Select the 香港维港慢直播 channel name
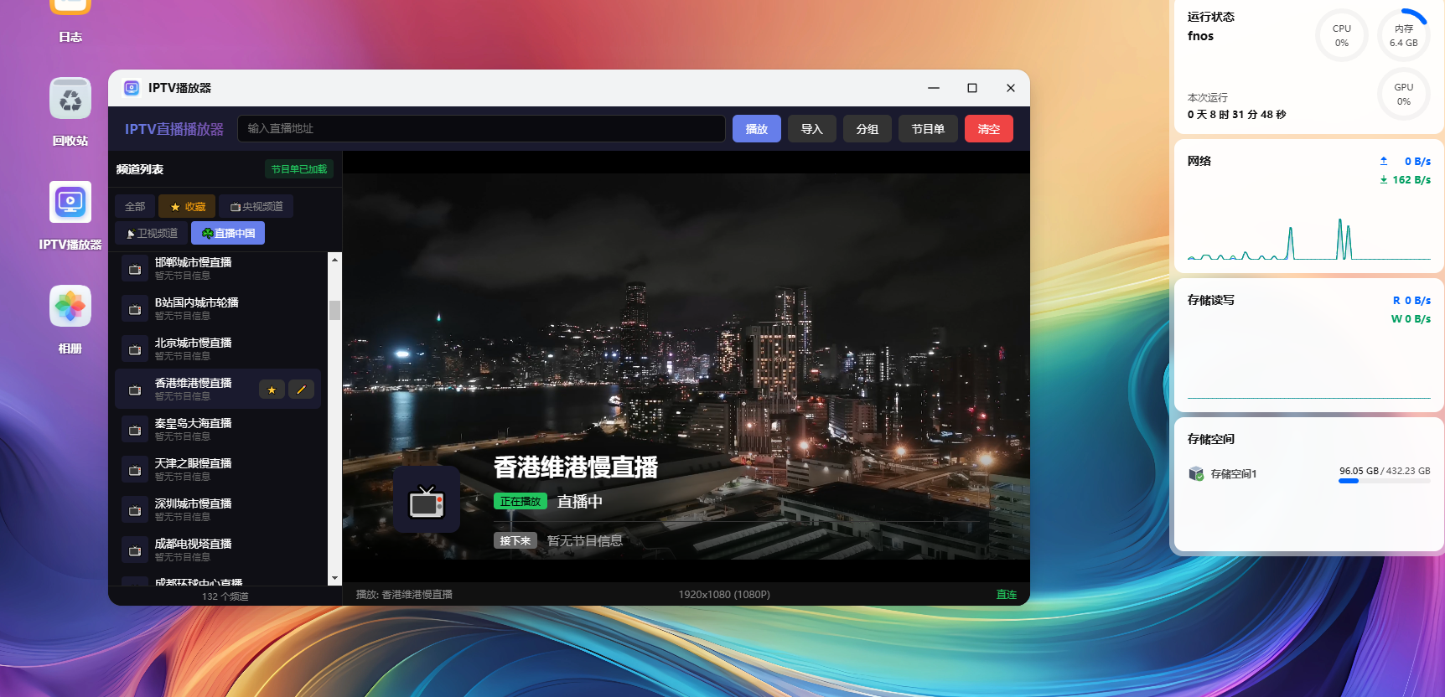Screen dimensions: 1445x697 (193, 383)
